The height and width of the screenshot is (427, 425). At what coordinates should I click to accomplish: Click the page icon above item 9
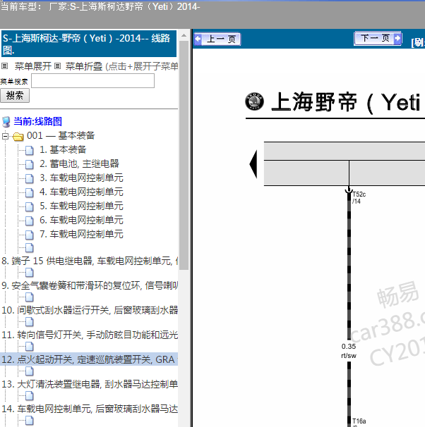point(30,273)
